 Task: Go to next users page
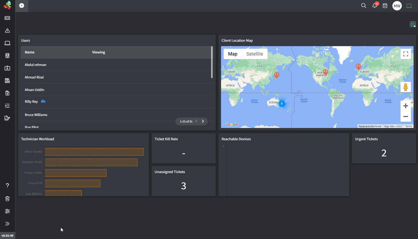[x=203, y=121]
